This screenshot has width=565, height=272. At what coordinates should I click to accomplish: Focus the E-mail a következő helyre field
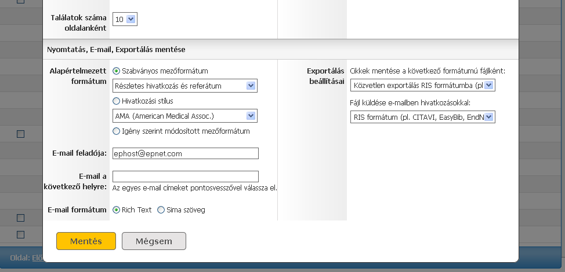point(186,177)
